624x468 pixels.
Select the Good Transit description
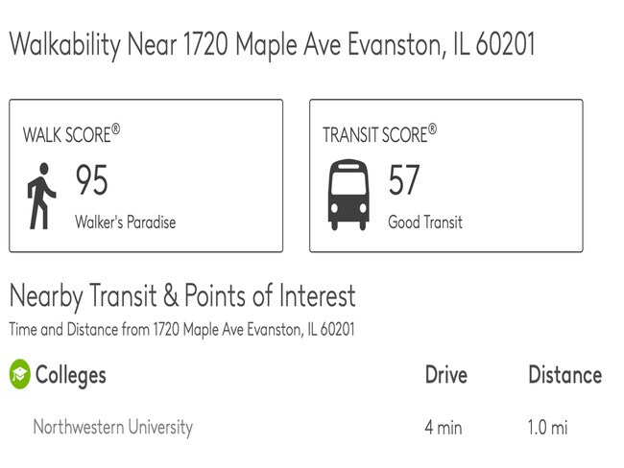[x=425, y=222]
